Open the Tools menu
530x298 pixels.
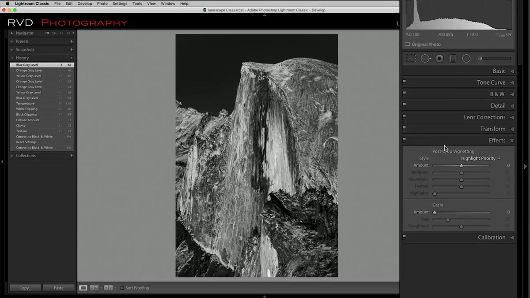tap(137, 4)
